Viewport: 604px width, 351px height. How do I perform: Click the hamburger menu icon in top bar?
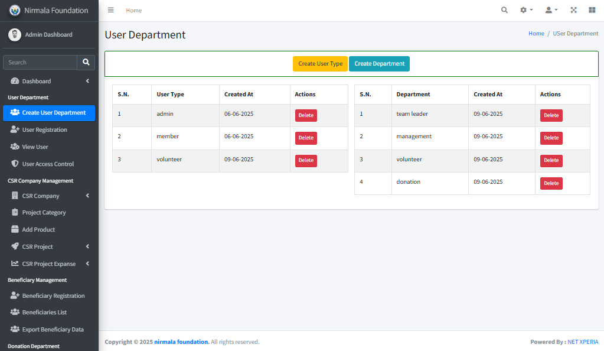point(110,10)
